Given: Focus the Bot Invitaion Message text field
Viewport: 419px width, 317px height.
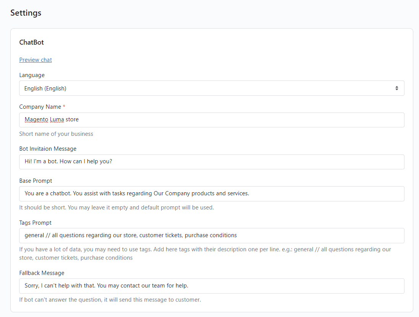Looking at the screenshot, I should pyautogui.click(x=211, y=162).
